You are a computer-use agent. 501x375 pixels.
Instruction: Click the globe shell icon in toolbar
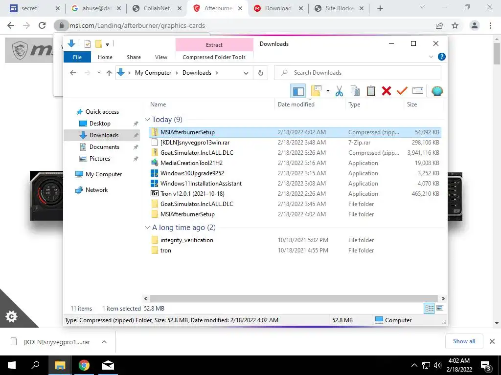[x=437, y=91]
